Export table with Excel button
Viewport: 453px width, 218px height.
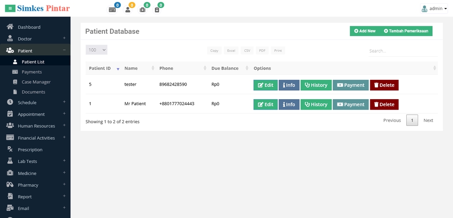pos(231,51)
